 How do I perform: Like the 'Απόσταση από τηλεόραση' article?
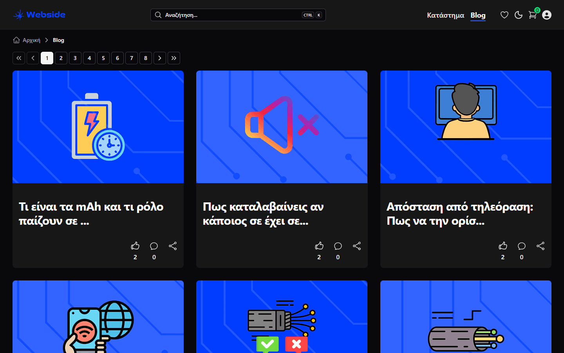tap(503, 246)
